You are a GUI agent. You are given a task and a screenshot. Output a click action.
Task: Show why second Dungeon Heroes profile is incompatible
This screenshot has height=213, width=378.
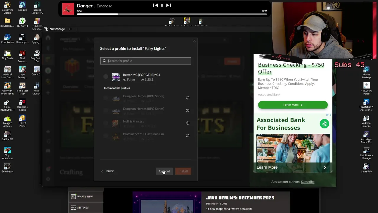pos(188,111)
